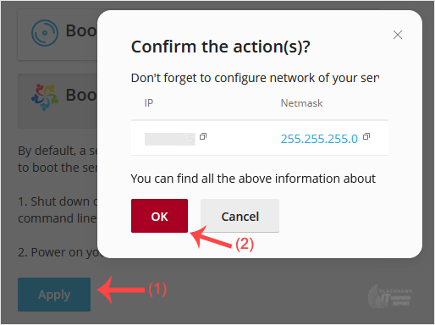Screen dimensions: 435x325
Task: Click the Blackhawk IT watermark logo
Action: [390, 296]
